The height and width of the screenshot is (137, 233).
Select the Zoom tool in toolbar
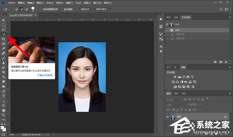pos(3,115)
